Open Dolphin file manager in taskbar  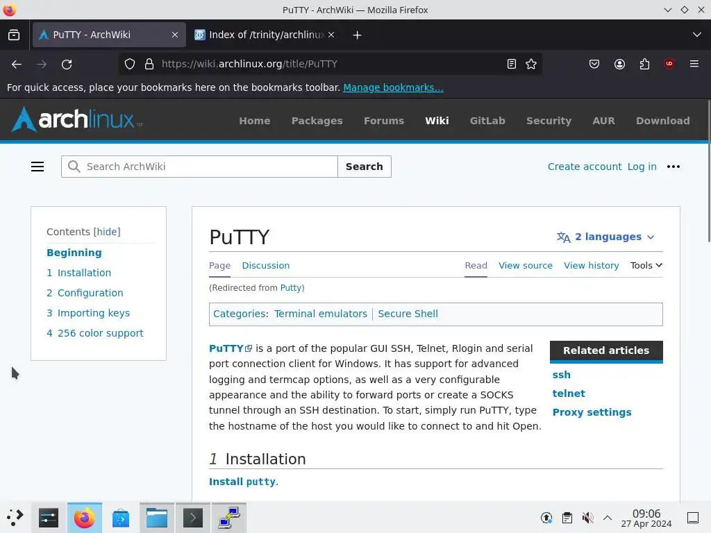[x=157, y=518]
